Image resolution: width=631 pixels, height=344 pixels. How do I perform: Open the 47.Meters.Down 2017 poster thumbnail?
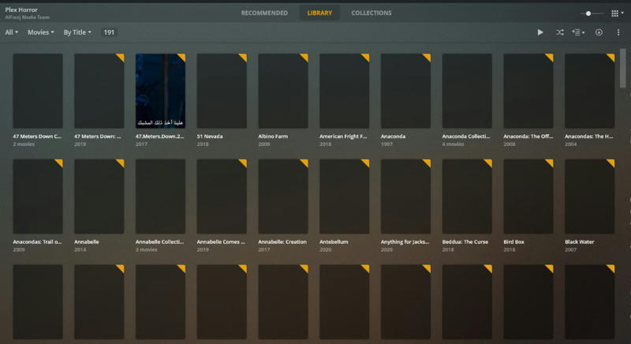(x=160, y=91)
